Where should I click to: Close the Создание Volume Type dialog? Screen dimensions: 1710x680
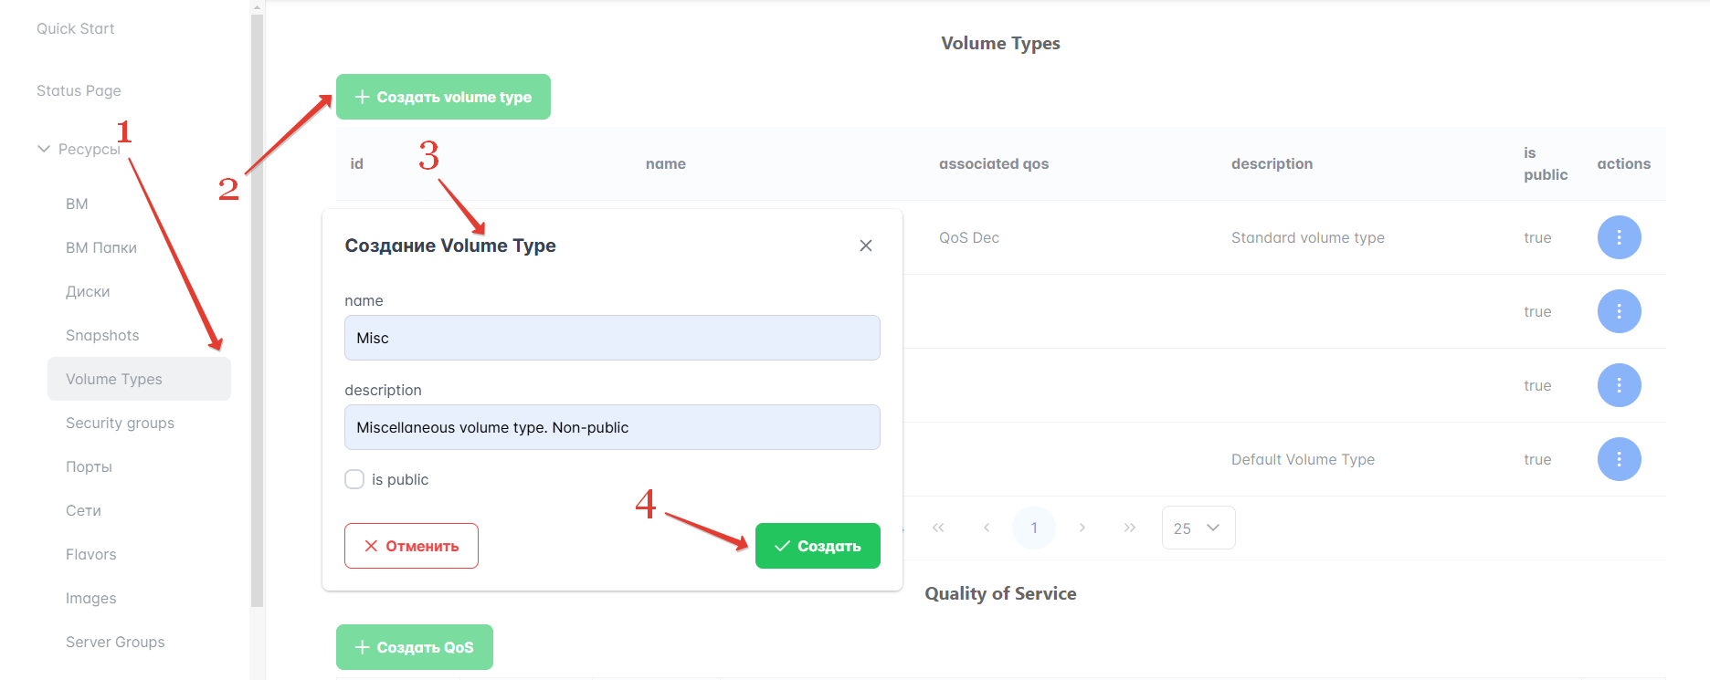click(x=866, y=246)
